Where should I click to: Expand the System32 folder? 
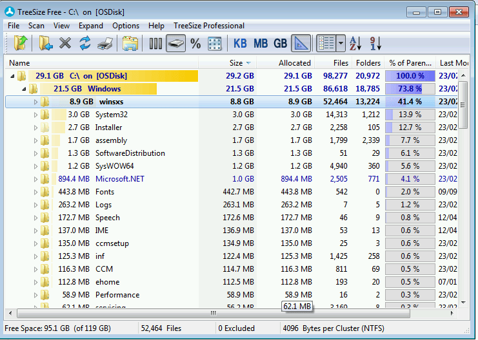click(x=35, y=115)
